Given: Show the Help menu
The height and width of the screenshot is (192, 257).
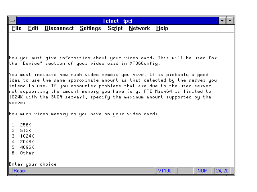Looking at the screenshot, I should tap(162, 28).
